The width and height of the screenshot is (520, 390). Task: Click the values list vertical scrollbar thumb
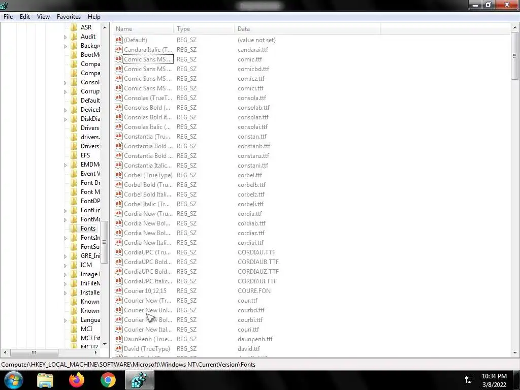pos(514,56)
